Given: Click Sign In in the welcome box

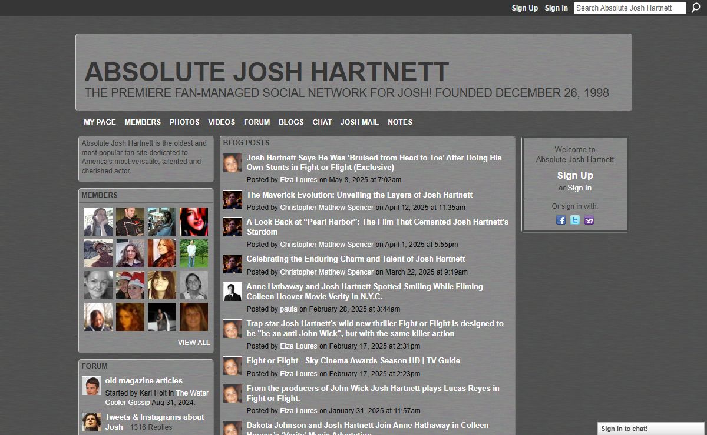Looking at the screenshot, I should [579, 188].
